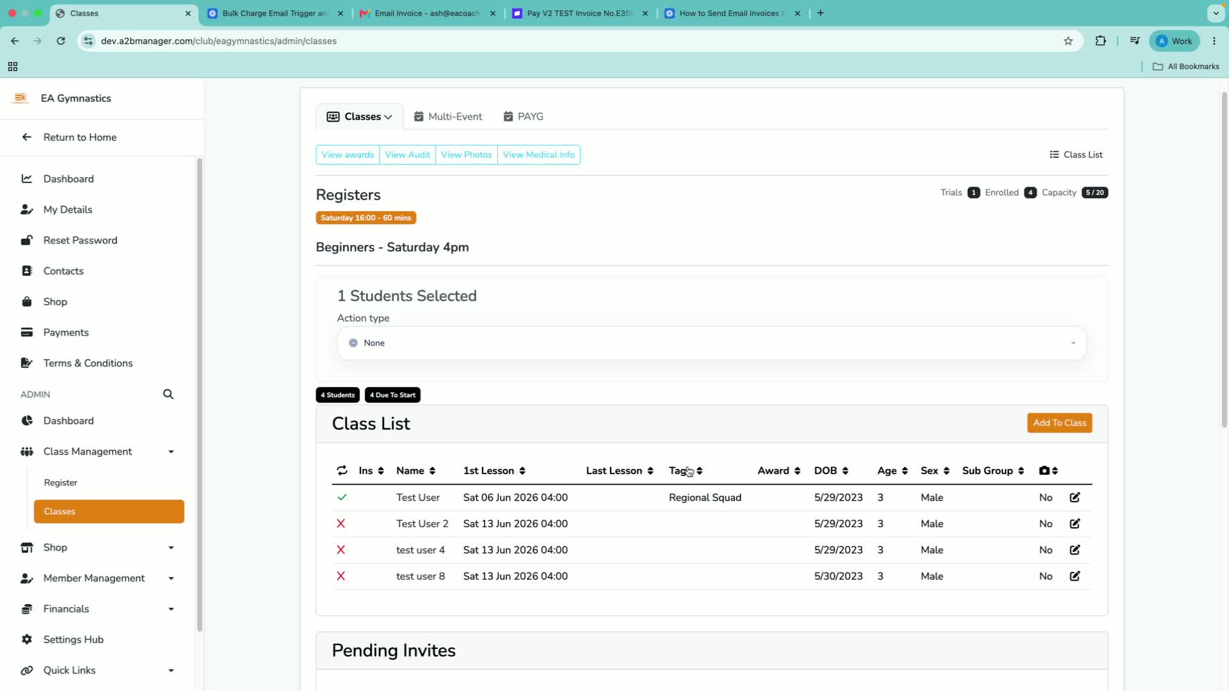Viewport: 1229px width, 691px height.
Task: Click the edit icon for Test User row
Action: [1075, 497]
